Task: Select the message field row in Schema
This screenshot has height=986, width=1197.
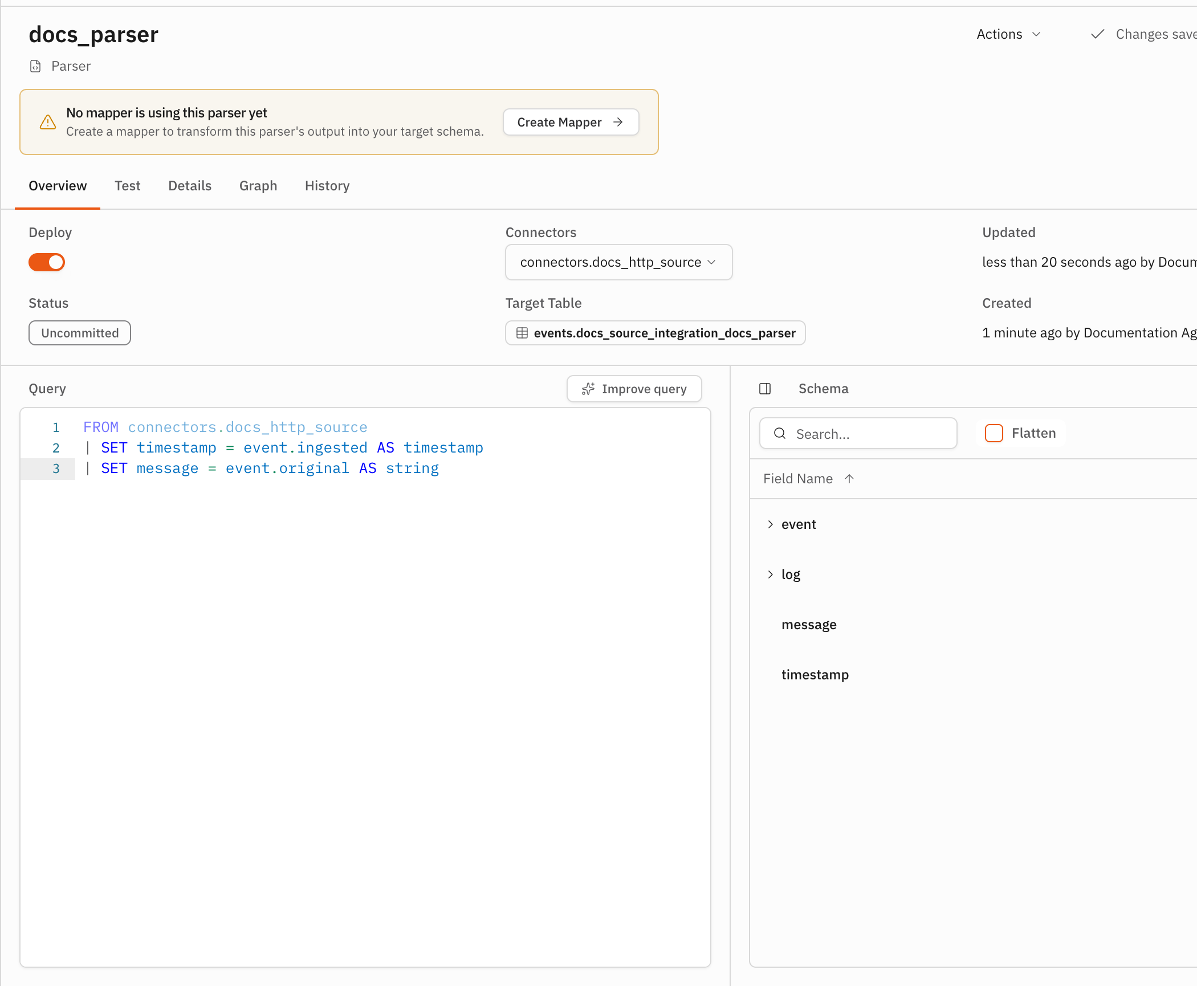Action: (973, 625)
